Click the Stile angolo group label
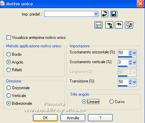The height and width of the screenshot is (123, 145). point(80,94)
